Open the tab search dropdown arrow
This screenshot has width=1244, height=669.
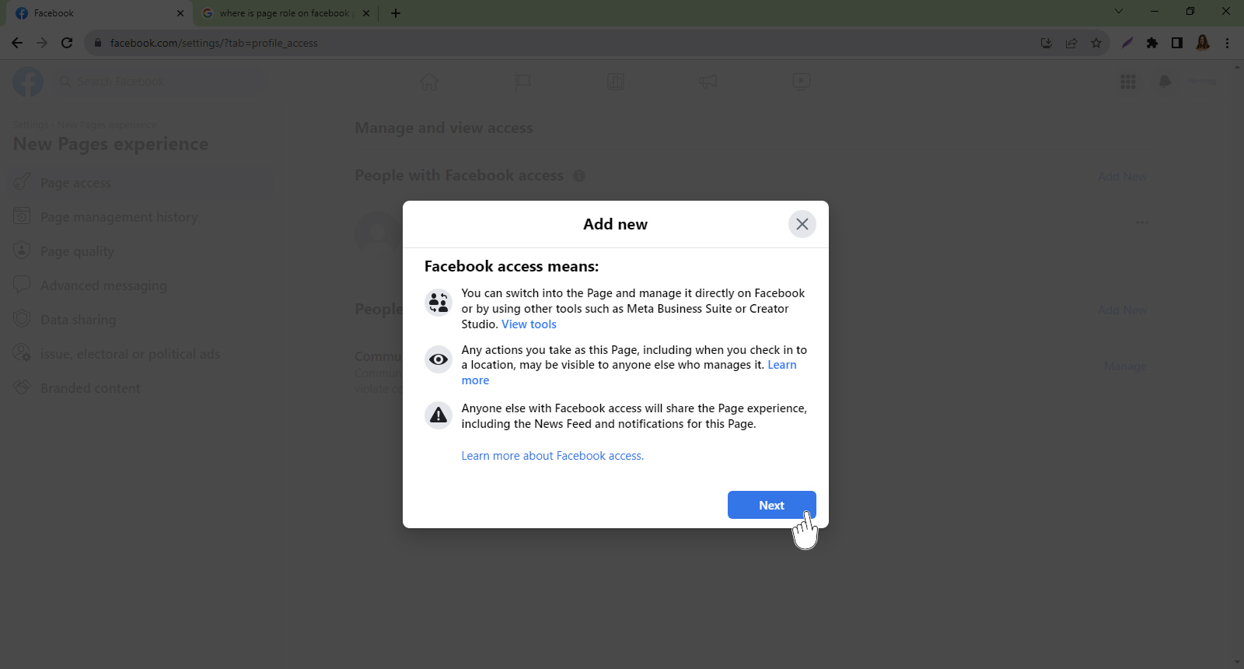tap(1119, 11)
